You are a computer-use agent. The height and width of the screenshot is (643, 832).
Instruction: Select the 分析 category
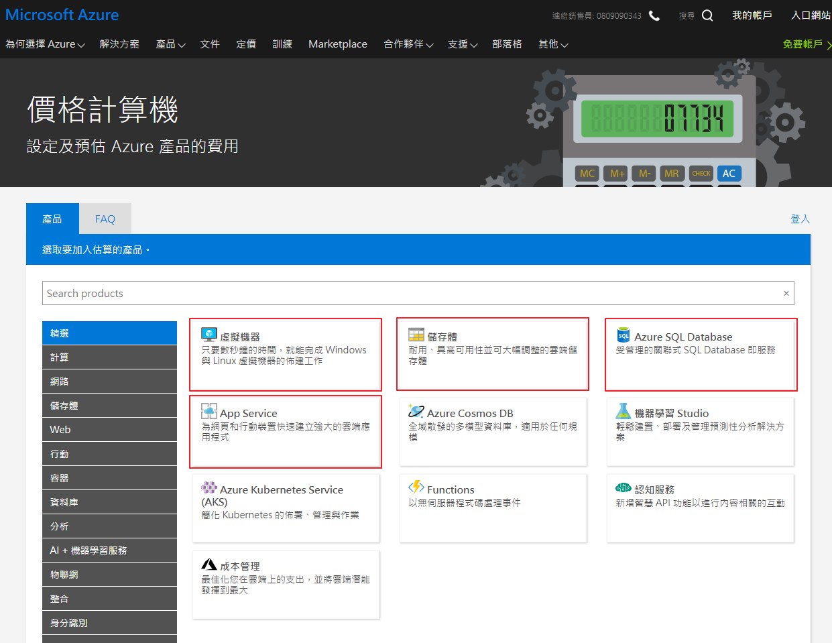[x=109, y=526]
